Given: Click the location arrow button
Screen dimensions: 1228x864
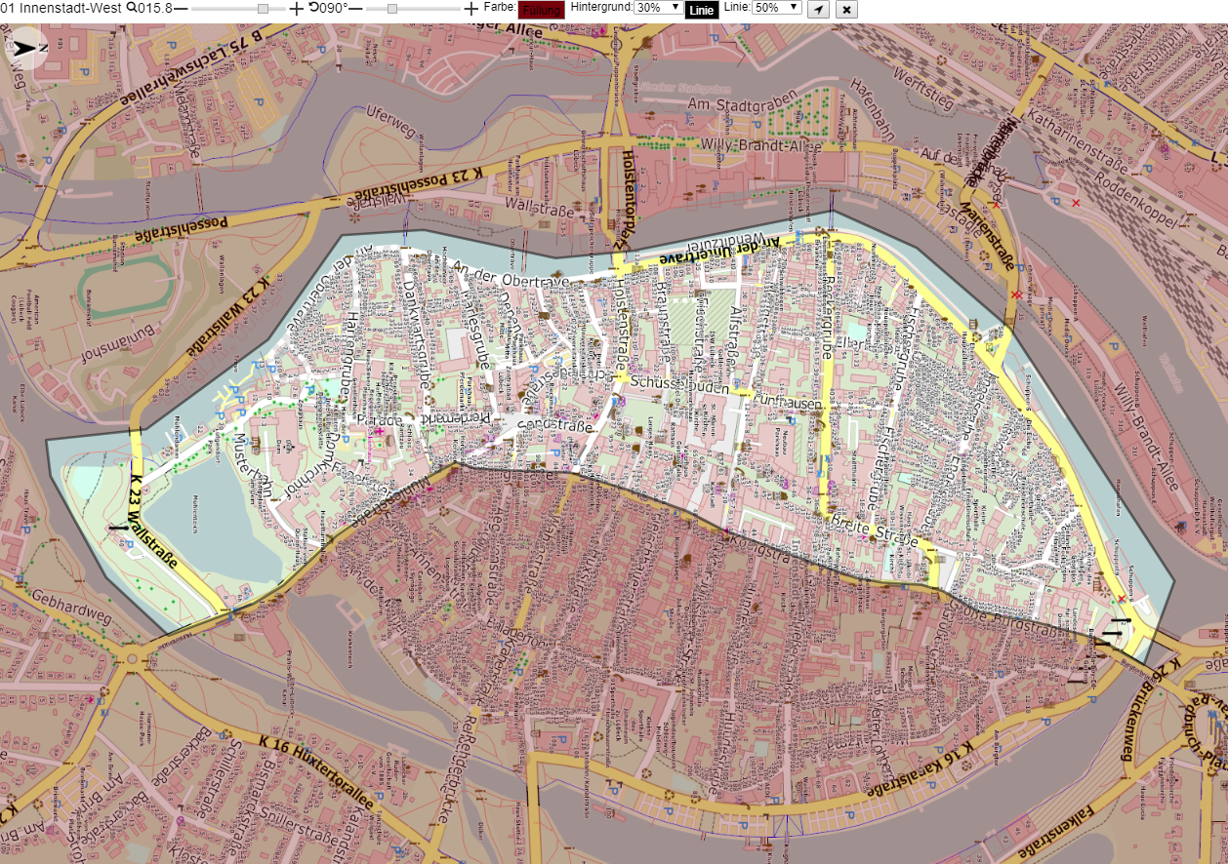Looking at the screenshot, I should (819, 10).
